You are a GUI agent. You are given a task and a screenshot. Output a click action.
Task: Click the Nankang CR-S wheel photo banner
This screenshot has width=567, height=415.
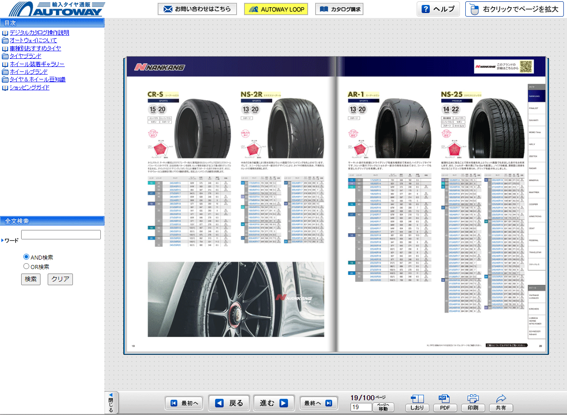pyautogui.click(x=236, y=299)
